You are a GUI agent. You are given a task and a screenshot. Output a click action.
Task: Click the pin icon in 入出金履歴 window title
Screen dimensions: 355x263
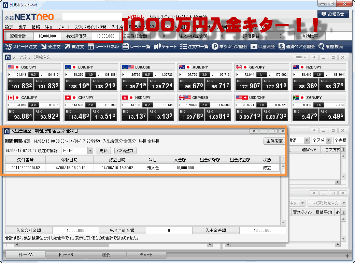coord(254,131)
